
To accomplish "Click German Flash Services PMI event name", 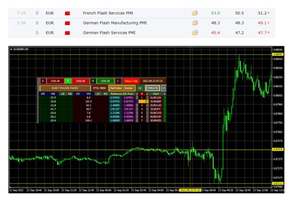I will pos(109,33).
